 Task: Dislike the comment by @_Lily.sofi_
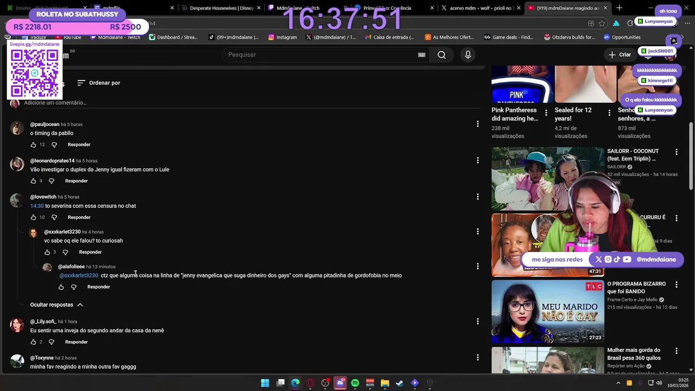tap(52, 342)
